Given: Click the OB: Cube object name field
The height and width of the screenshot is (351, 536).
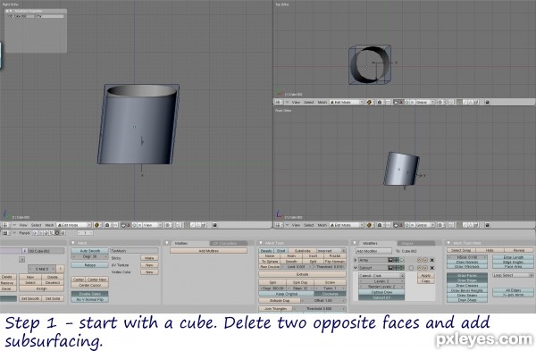Looking at the screenshot, I should pos(46,251).
